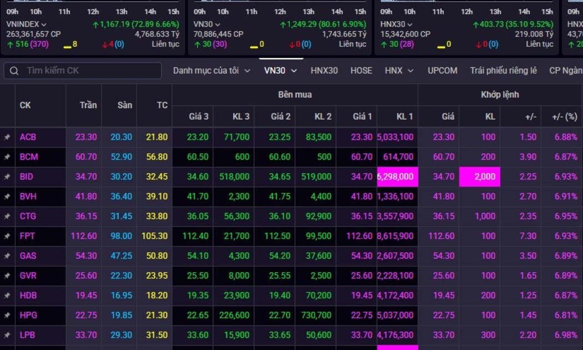
Task: Pin the GAS ticker row
Action: [x=7, y=256]
